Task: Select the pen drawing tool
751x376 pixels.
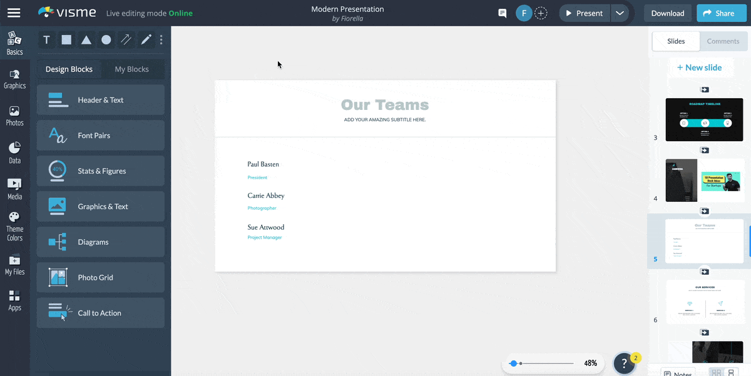Action: point(146,40)
